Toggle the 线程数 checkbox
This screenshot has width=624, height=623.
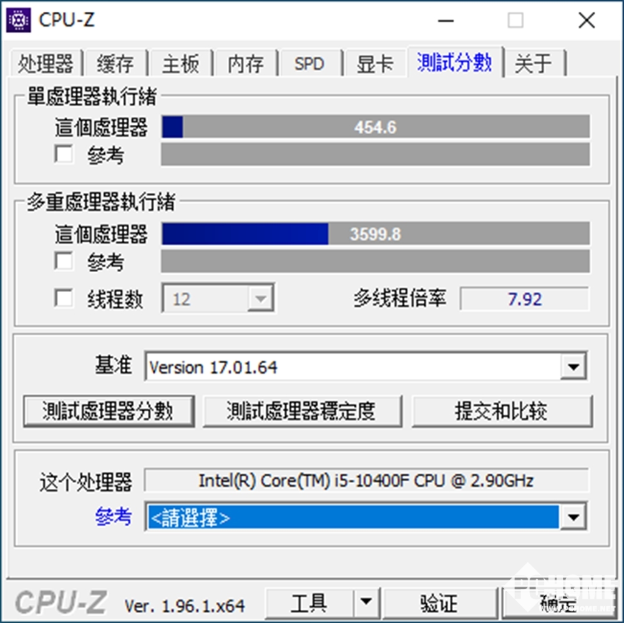pos(64,298)
